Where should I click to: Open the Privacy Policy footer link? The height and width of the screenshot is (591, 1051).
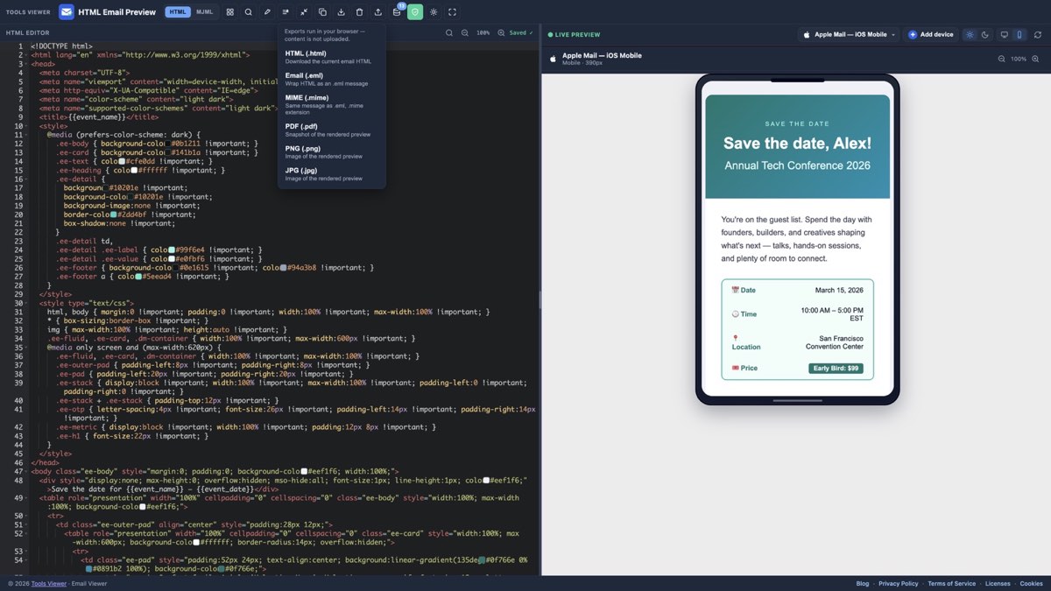[899, 583]
